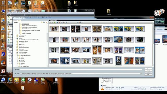Expand the Network node in the folder tree

point(16,38)
